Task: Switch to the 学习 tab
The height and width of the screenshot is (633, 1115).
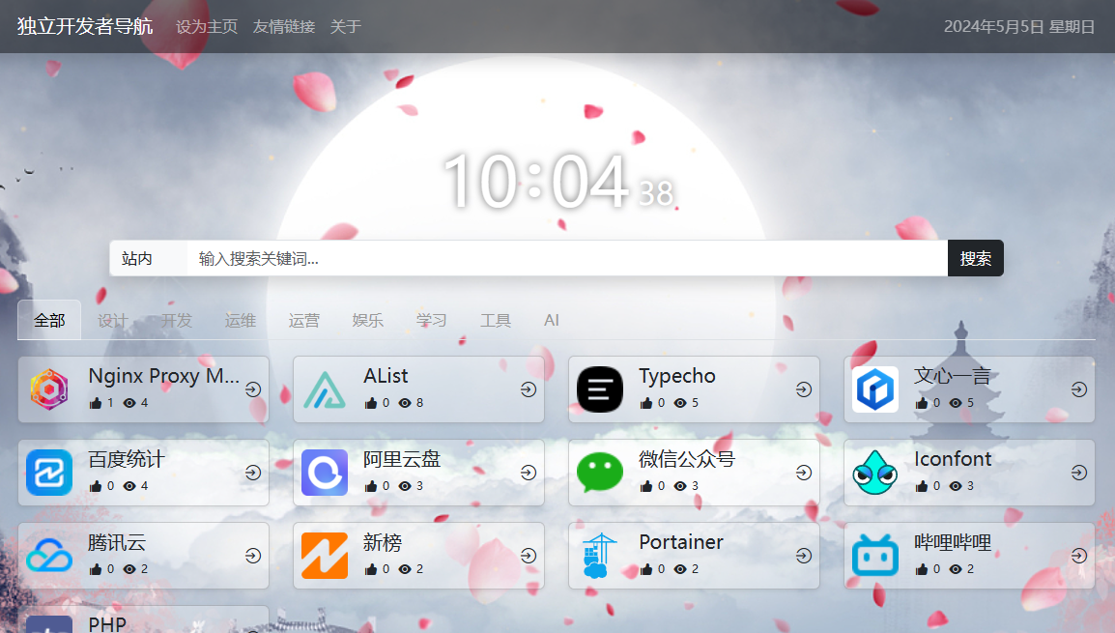Action: click(x=432, y=320)
